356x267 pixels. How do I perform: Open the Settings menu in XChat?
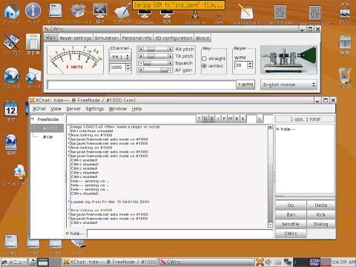pyautogui.click(x=95, y=109)
